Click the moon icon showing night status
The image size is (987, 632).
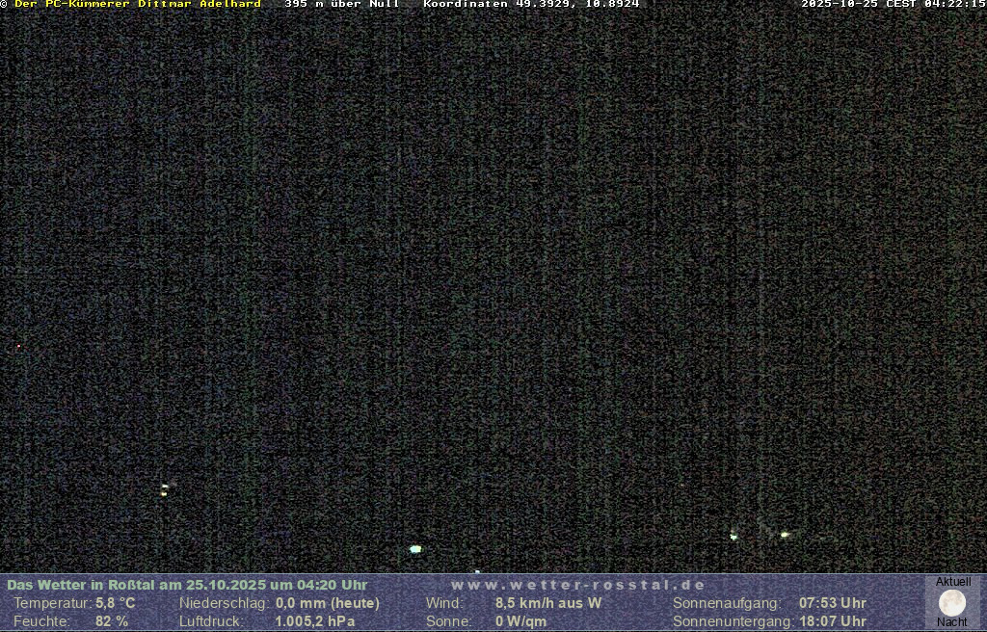tap(951, 603)
